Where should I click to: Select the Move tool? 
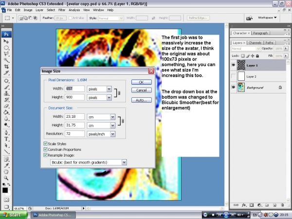point(6,41)
